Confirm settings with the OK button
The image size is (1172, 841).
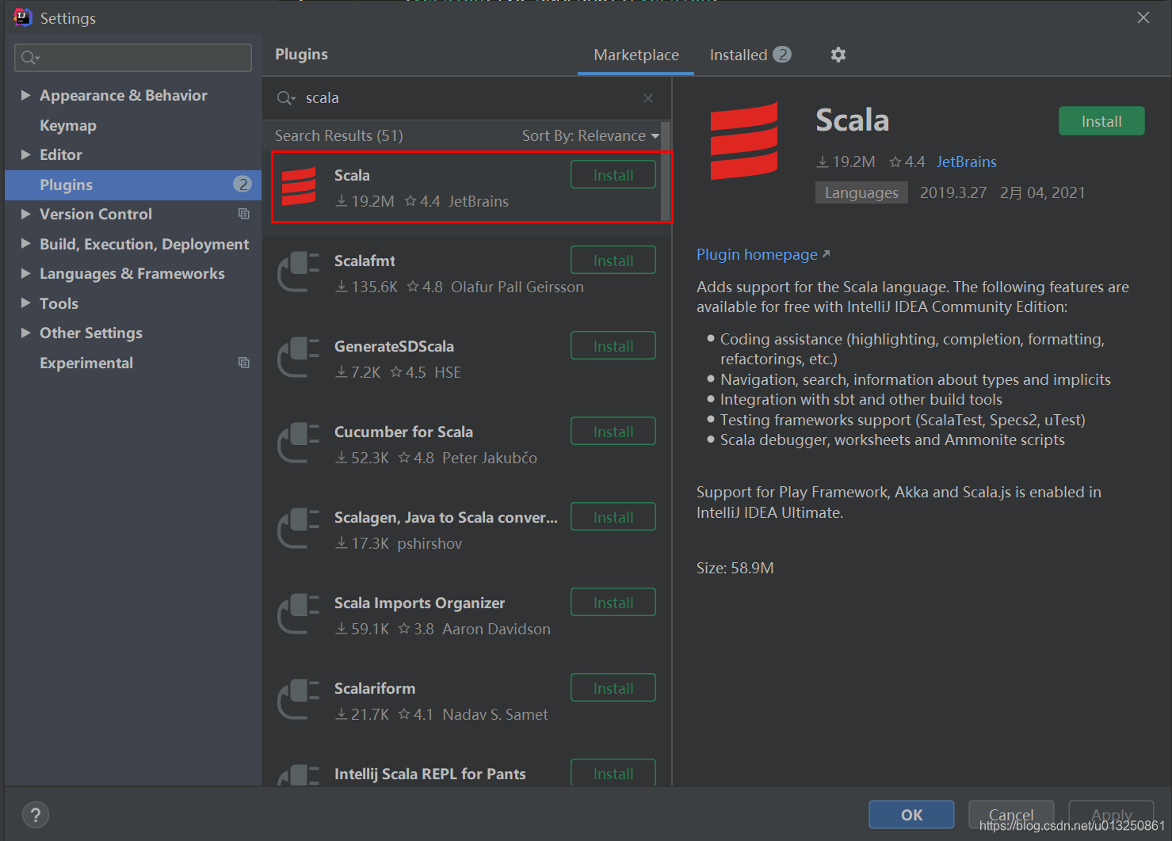coord(911,815)
